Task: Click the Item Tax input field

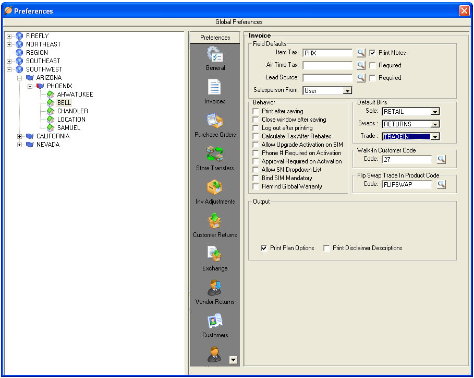Action: pos(327,53)
